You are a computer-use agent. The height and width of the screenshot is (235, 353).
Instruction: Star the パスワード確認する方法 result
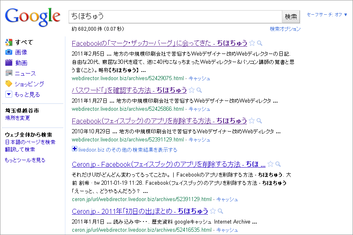(192, 90)
